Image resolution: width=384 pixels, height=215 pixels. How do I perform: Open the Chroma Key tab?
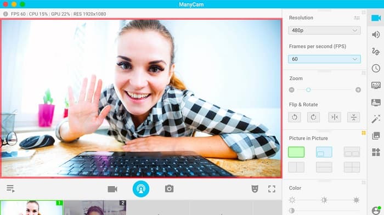coord(376,85)
